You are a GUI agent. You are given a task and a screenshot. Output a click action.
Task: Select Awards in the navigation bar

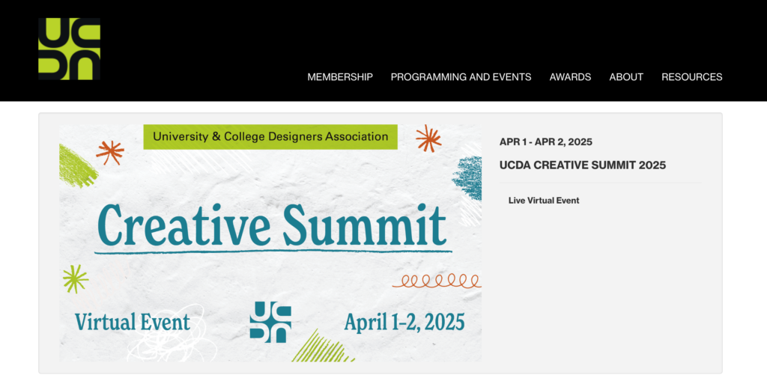point(570,77)
